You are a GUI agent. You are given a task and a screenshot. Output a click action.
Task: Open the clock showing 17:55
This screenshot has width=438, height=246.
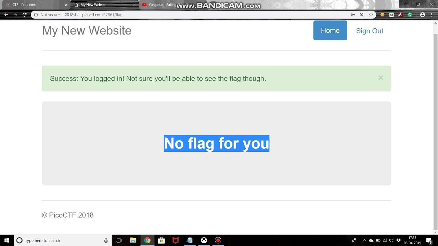point(412,240)
